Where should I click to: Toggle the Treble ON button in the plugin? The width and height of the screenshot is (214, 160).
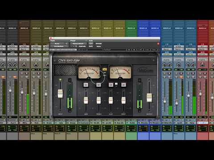[x=99, y=84]
